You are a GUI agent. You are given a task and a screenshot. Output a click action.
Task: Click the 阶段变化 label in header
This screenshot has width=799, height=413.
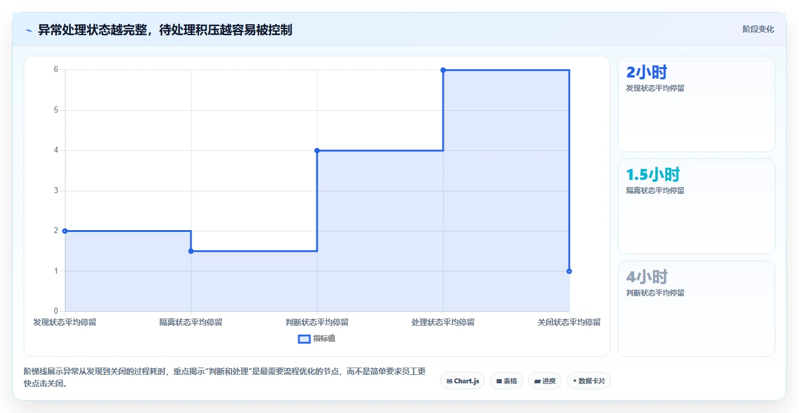758,29
